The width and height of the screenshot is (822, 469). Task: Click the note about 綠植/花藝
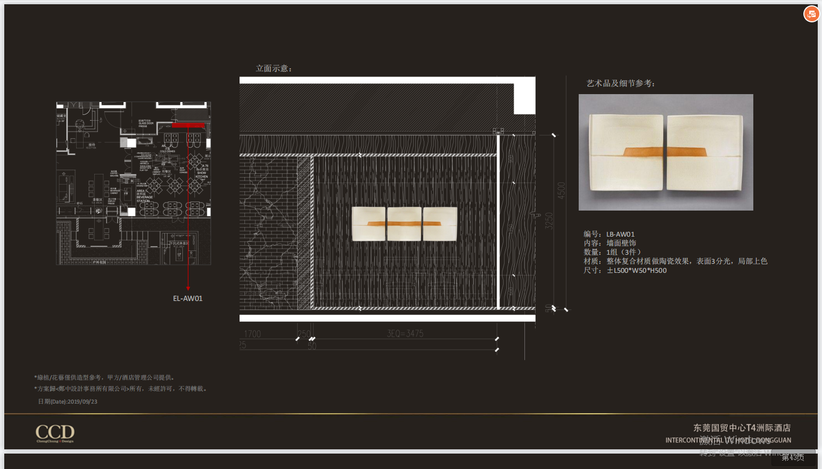[105, 378]
